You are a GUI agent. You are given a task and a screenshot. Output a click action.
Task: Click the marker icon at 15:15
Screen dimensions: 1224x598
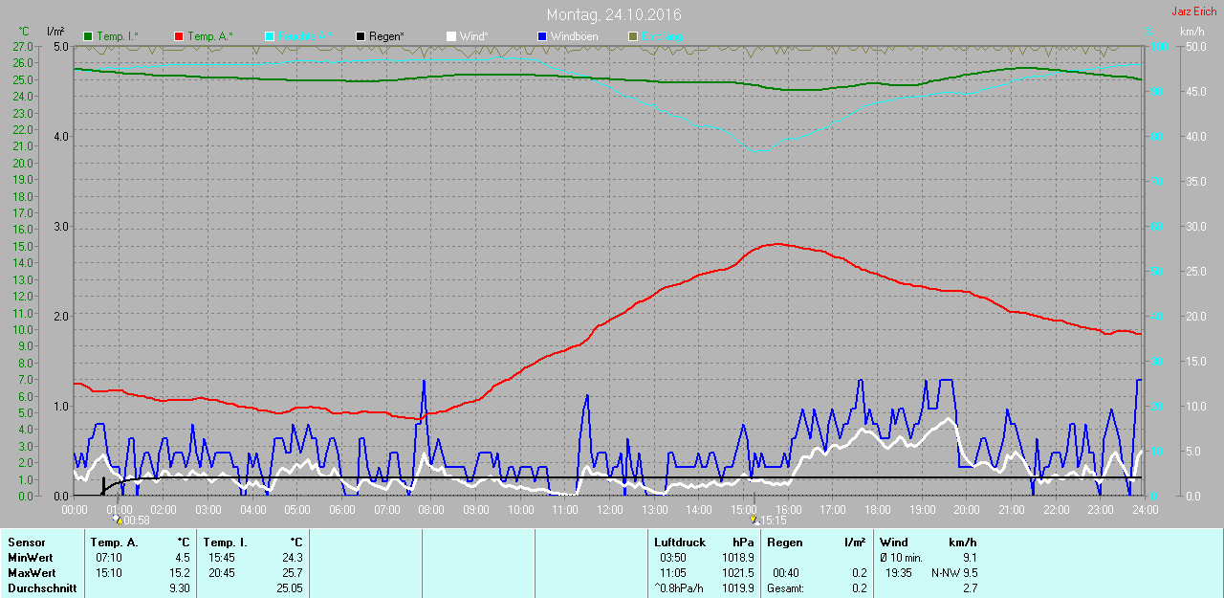[x=754, y=520]
